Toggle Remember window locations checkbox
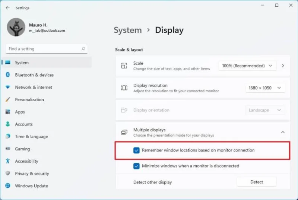 click(136, 150)
